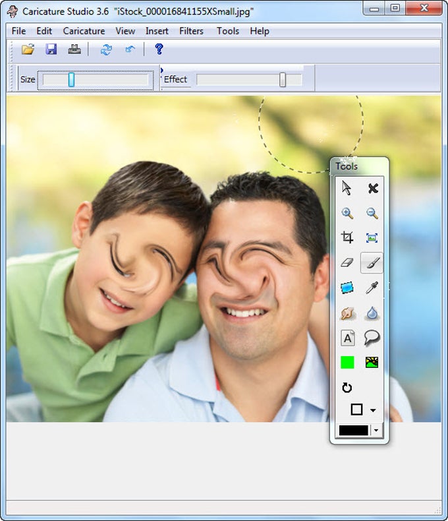448x521 pixels.
Task: Pick the zoom out magnifier tool
Action: click(x=372, y=213)
